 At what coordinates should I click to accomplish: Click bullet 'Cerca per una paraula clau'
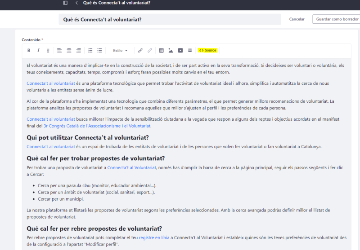97,185
